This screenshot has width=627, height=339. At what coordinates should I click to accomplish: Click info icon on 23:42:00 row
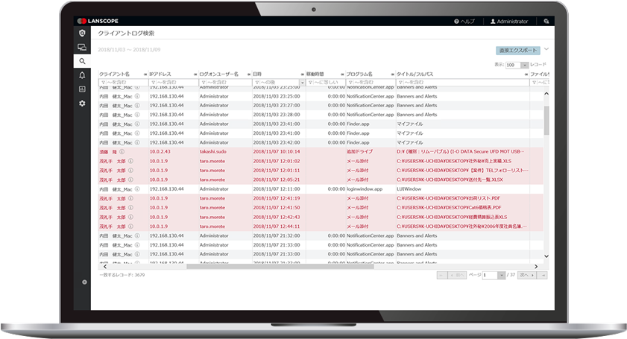(x=137, y=143)
